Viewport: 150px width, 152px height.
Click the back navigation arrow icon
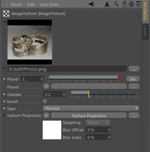[91, 4]
